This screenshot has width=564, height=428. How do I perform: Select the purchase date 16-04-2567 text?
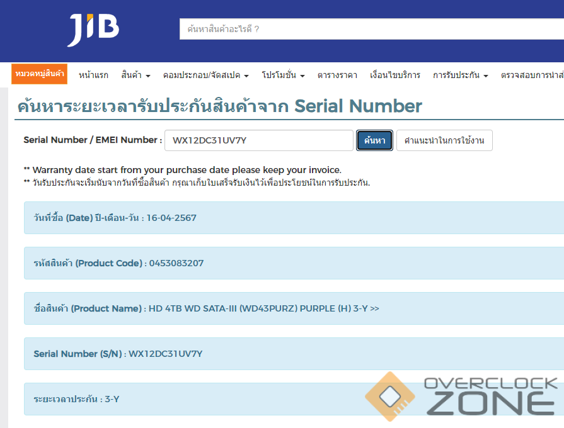point(171,218)
